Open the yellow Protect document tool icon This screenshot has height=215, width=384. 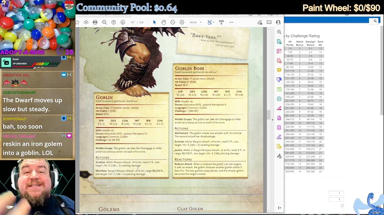(279, 146)
